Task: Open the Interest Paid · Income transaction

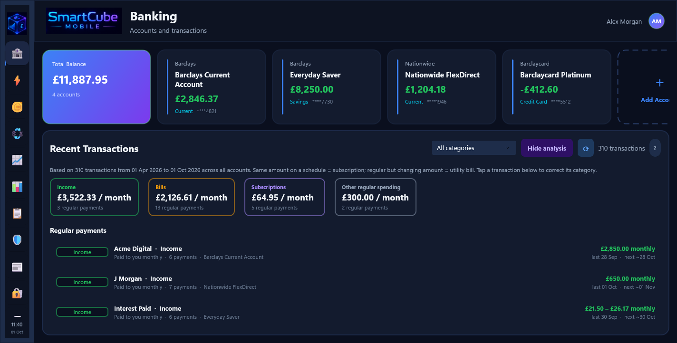Action: 356,312
